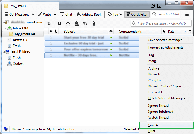Select Trash under Local Folders
The height and width of the screenshot is (134, 194).
pyautogui.click(x=17, y=57)
